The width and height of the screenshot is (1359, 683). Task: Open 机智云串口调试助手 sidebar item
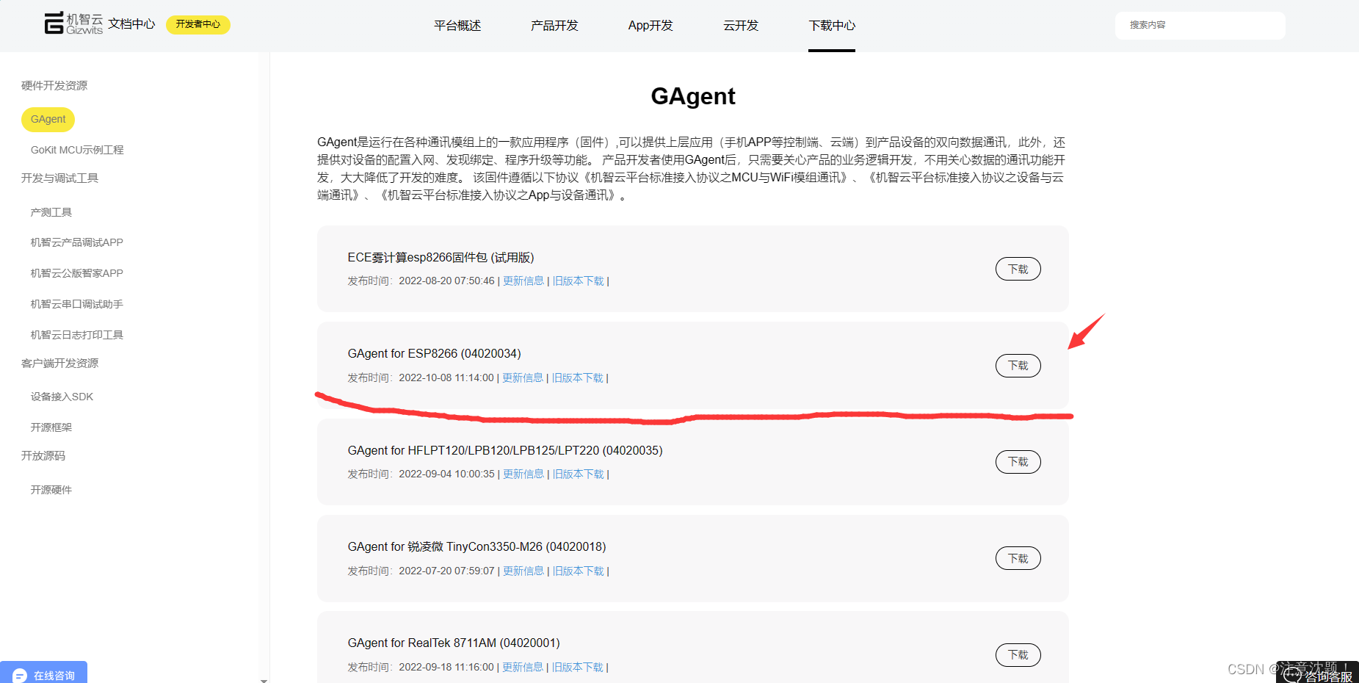tap(76, 304)
